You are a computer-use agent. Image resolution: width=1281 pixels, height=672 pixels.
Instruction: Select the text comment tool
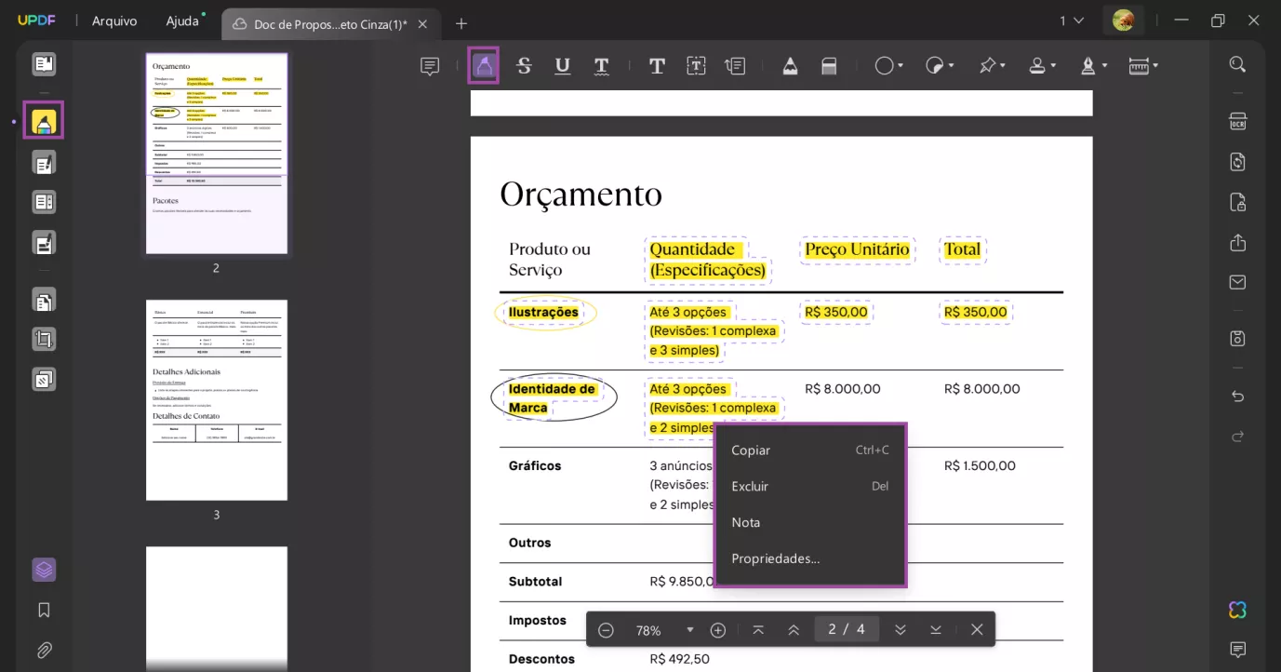pos(657,66)
